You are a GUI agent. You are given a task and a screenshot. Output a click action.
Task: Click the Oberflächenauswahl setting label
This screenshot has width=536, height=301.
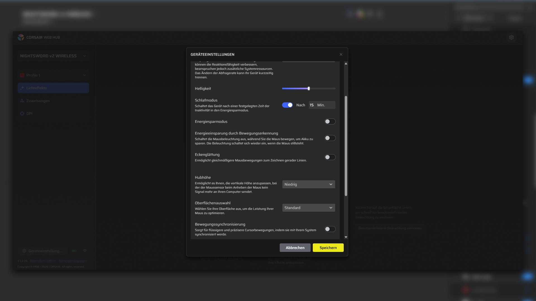[213, 203]
